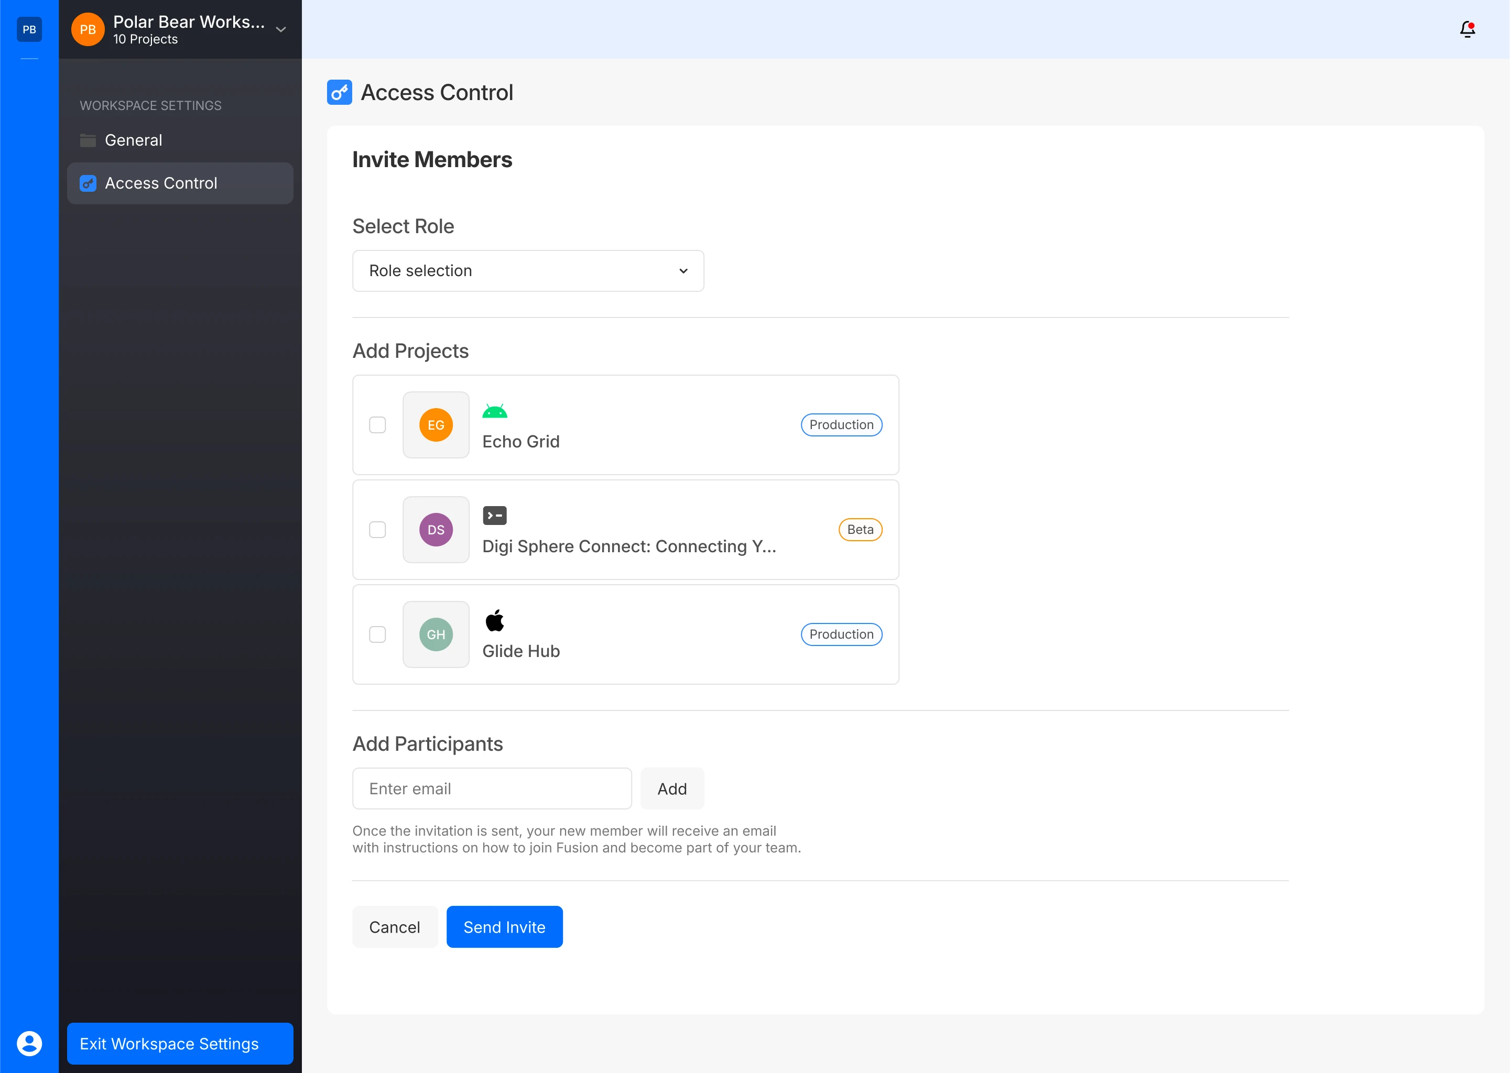Expand the Polar Bear workspace switcher chevron
1510x1073 pixels.
coord(281,30)
